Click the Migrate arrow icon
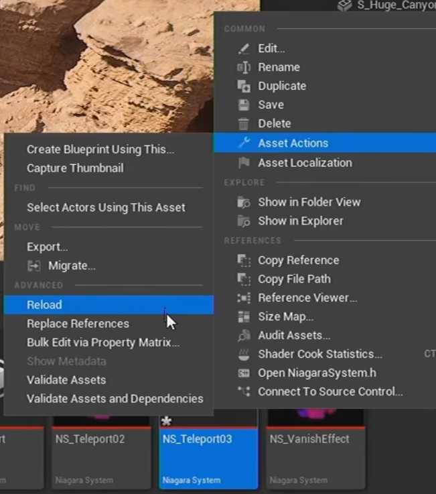This screenshot has width=436, height=494. [33, 266]
